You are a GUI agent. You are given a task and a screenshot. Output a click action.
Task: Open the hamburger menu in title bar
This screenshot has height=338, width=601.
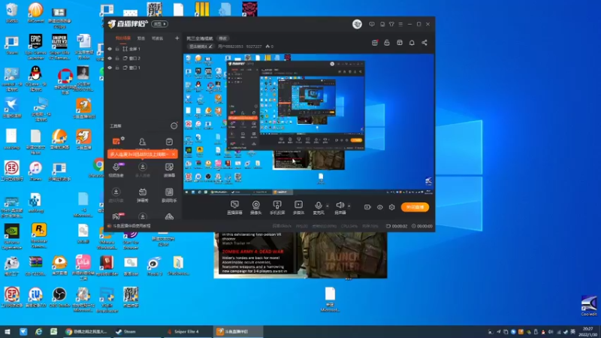(x=400, y=24)
